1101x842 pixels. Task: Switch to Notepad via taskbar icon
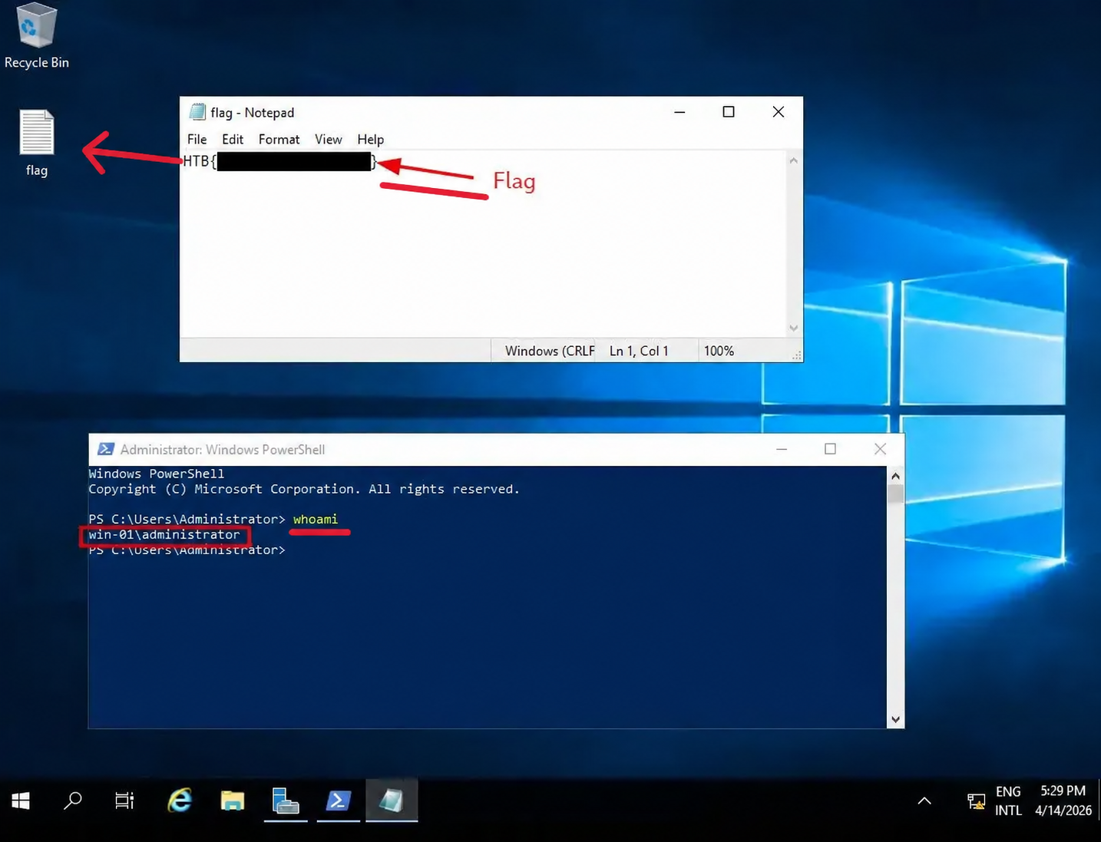pos(392,801)
